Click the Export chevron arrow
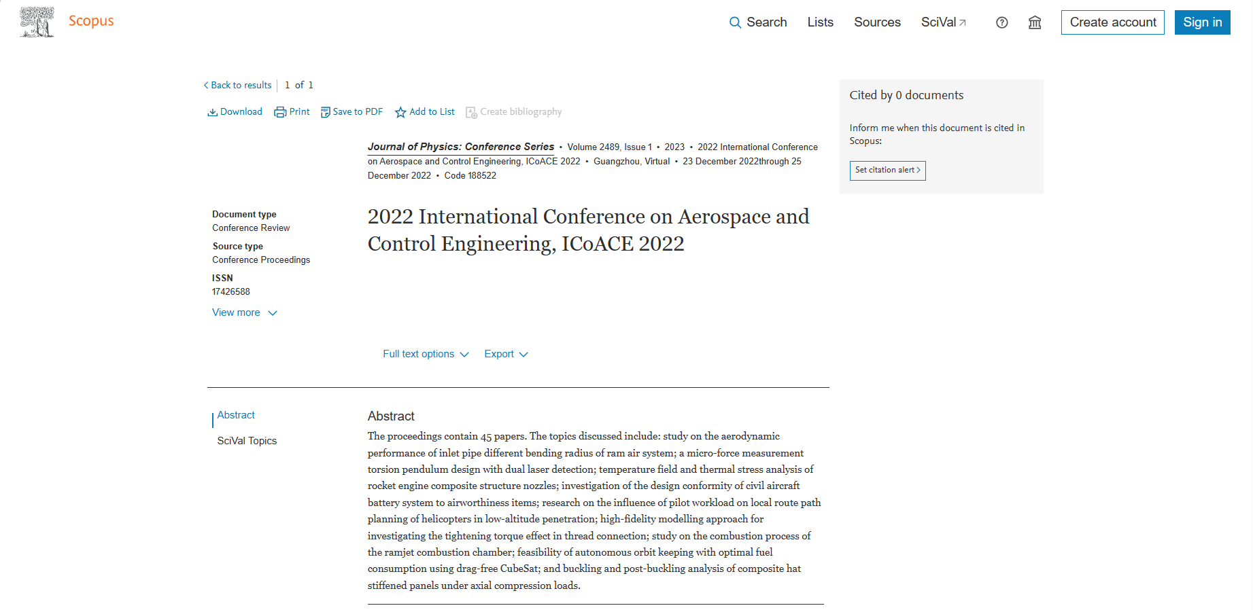This screenshot has height=610, width=1253. [523, 355]
